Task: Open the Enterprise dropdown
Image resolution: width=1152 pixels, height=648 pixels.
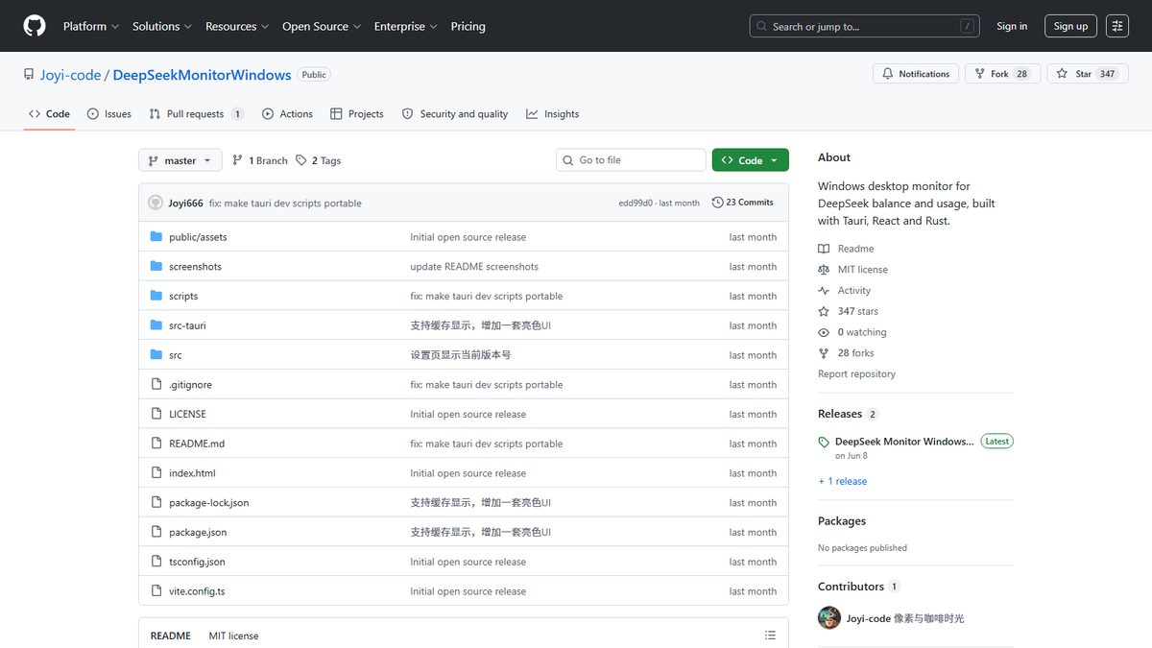Action: [x=406, y=26]
